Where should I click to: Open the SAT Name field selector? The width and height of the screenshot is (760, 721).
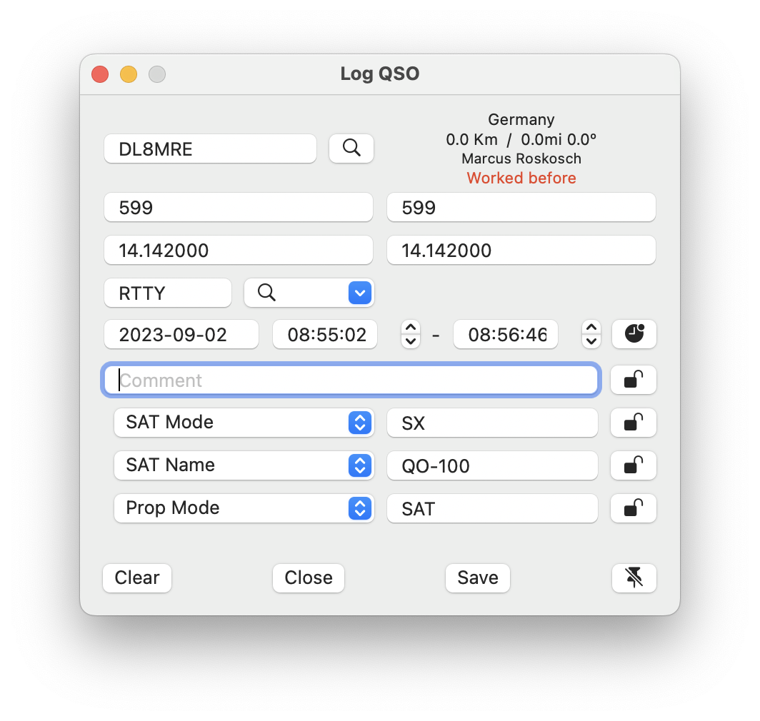[x=244, y=465]
